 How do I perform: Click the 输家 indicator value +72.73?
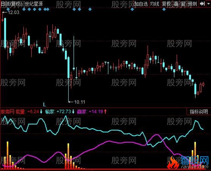pos(64,112)
